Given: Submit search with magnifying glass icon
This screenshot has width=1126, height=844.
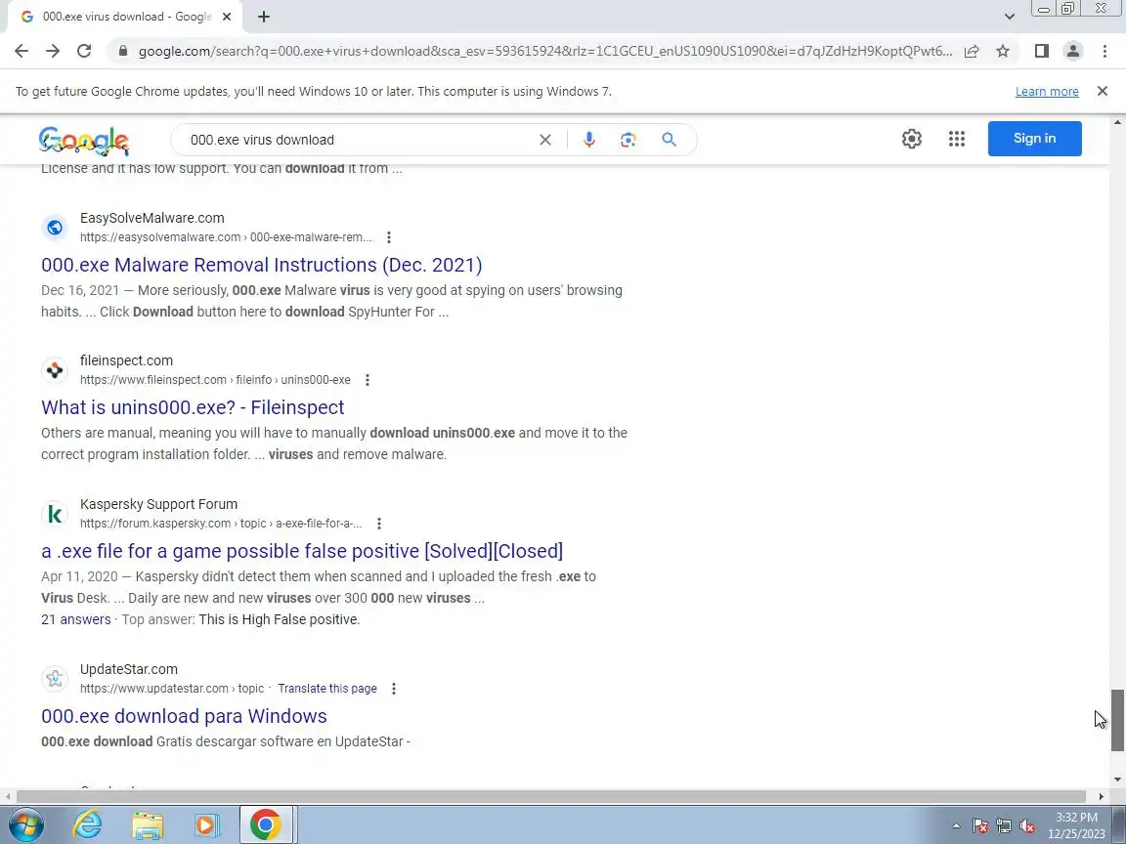Looking at the screenshot, I should coord(669,140).
